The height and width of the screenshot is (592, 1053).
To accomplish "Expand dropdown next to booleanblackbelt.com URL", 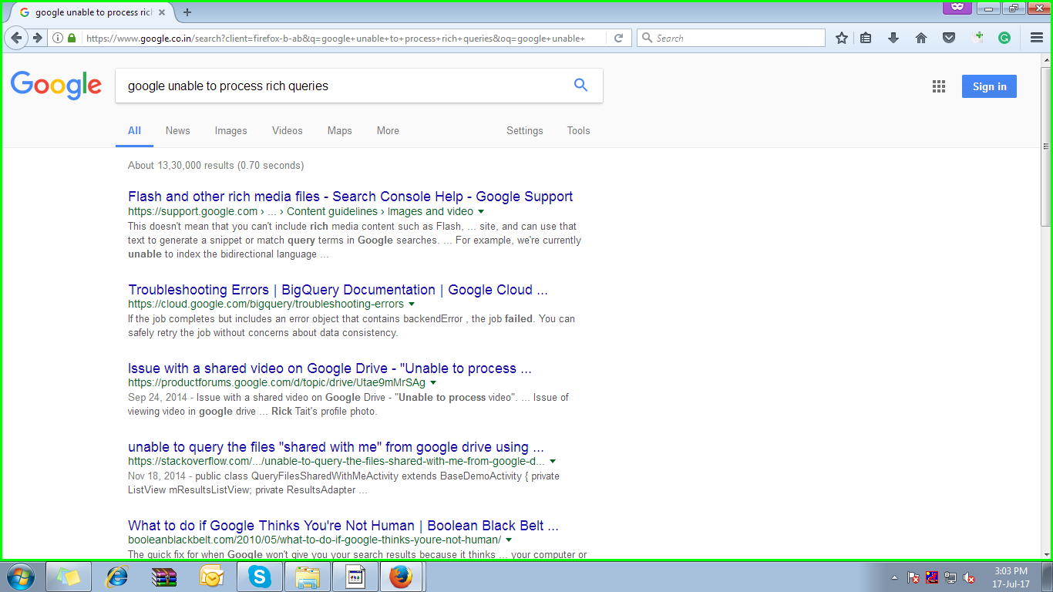I will click(509, 540).
